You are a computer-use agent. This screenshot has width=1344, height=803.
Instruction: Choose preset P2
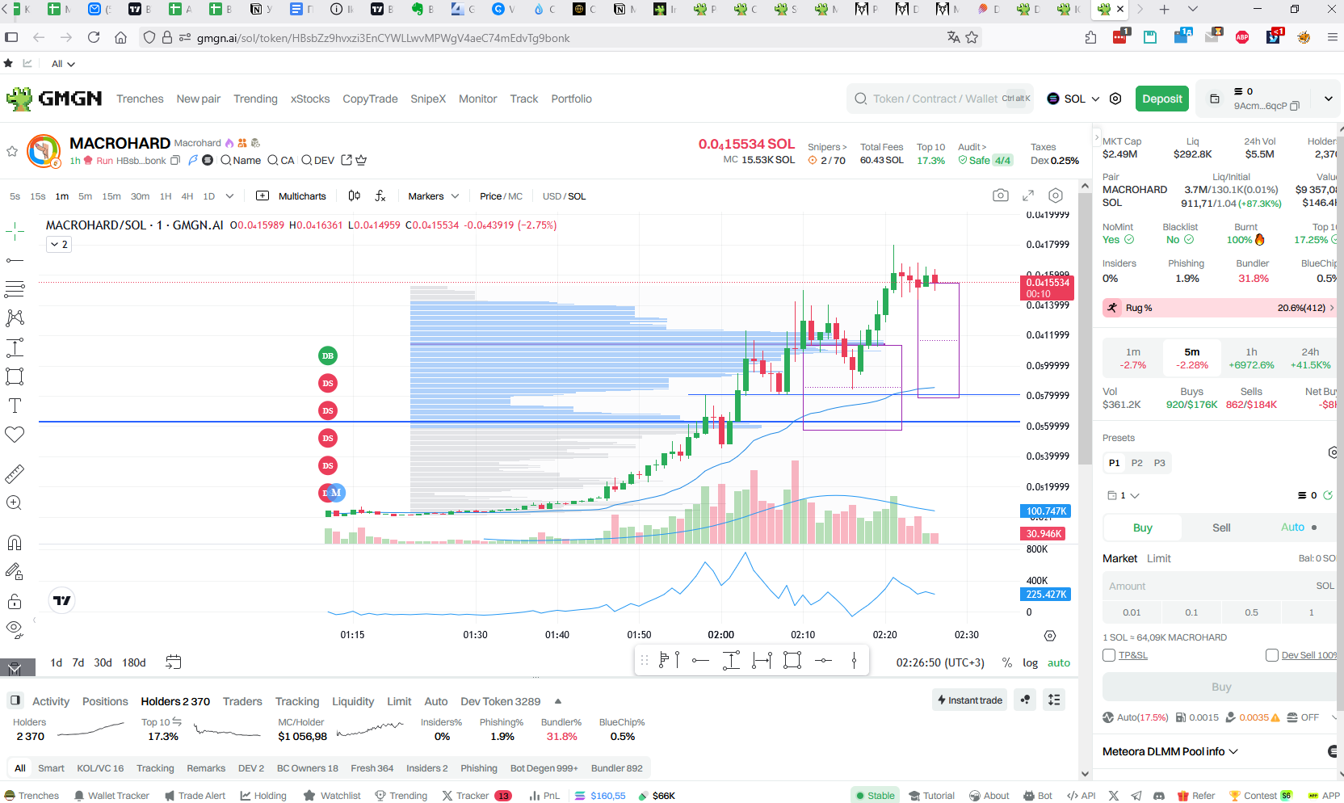1136,463
